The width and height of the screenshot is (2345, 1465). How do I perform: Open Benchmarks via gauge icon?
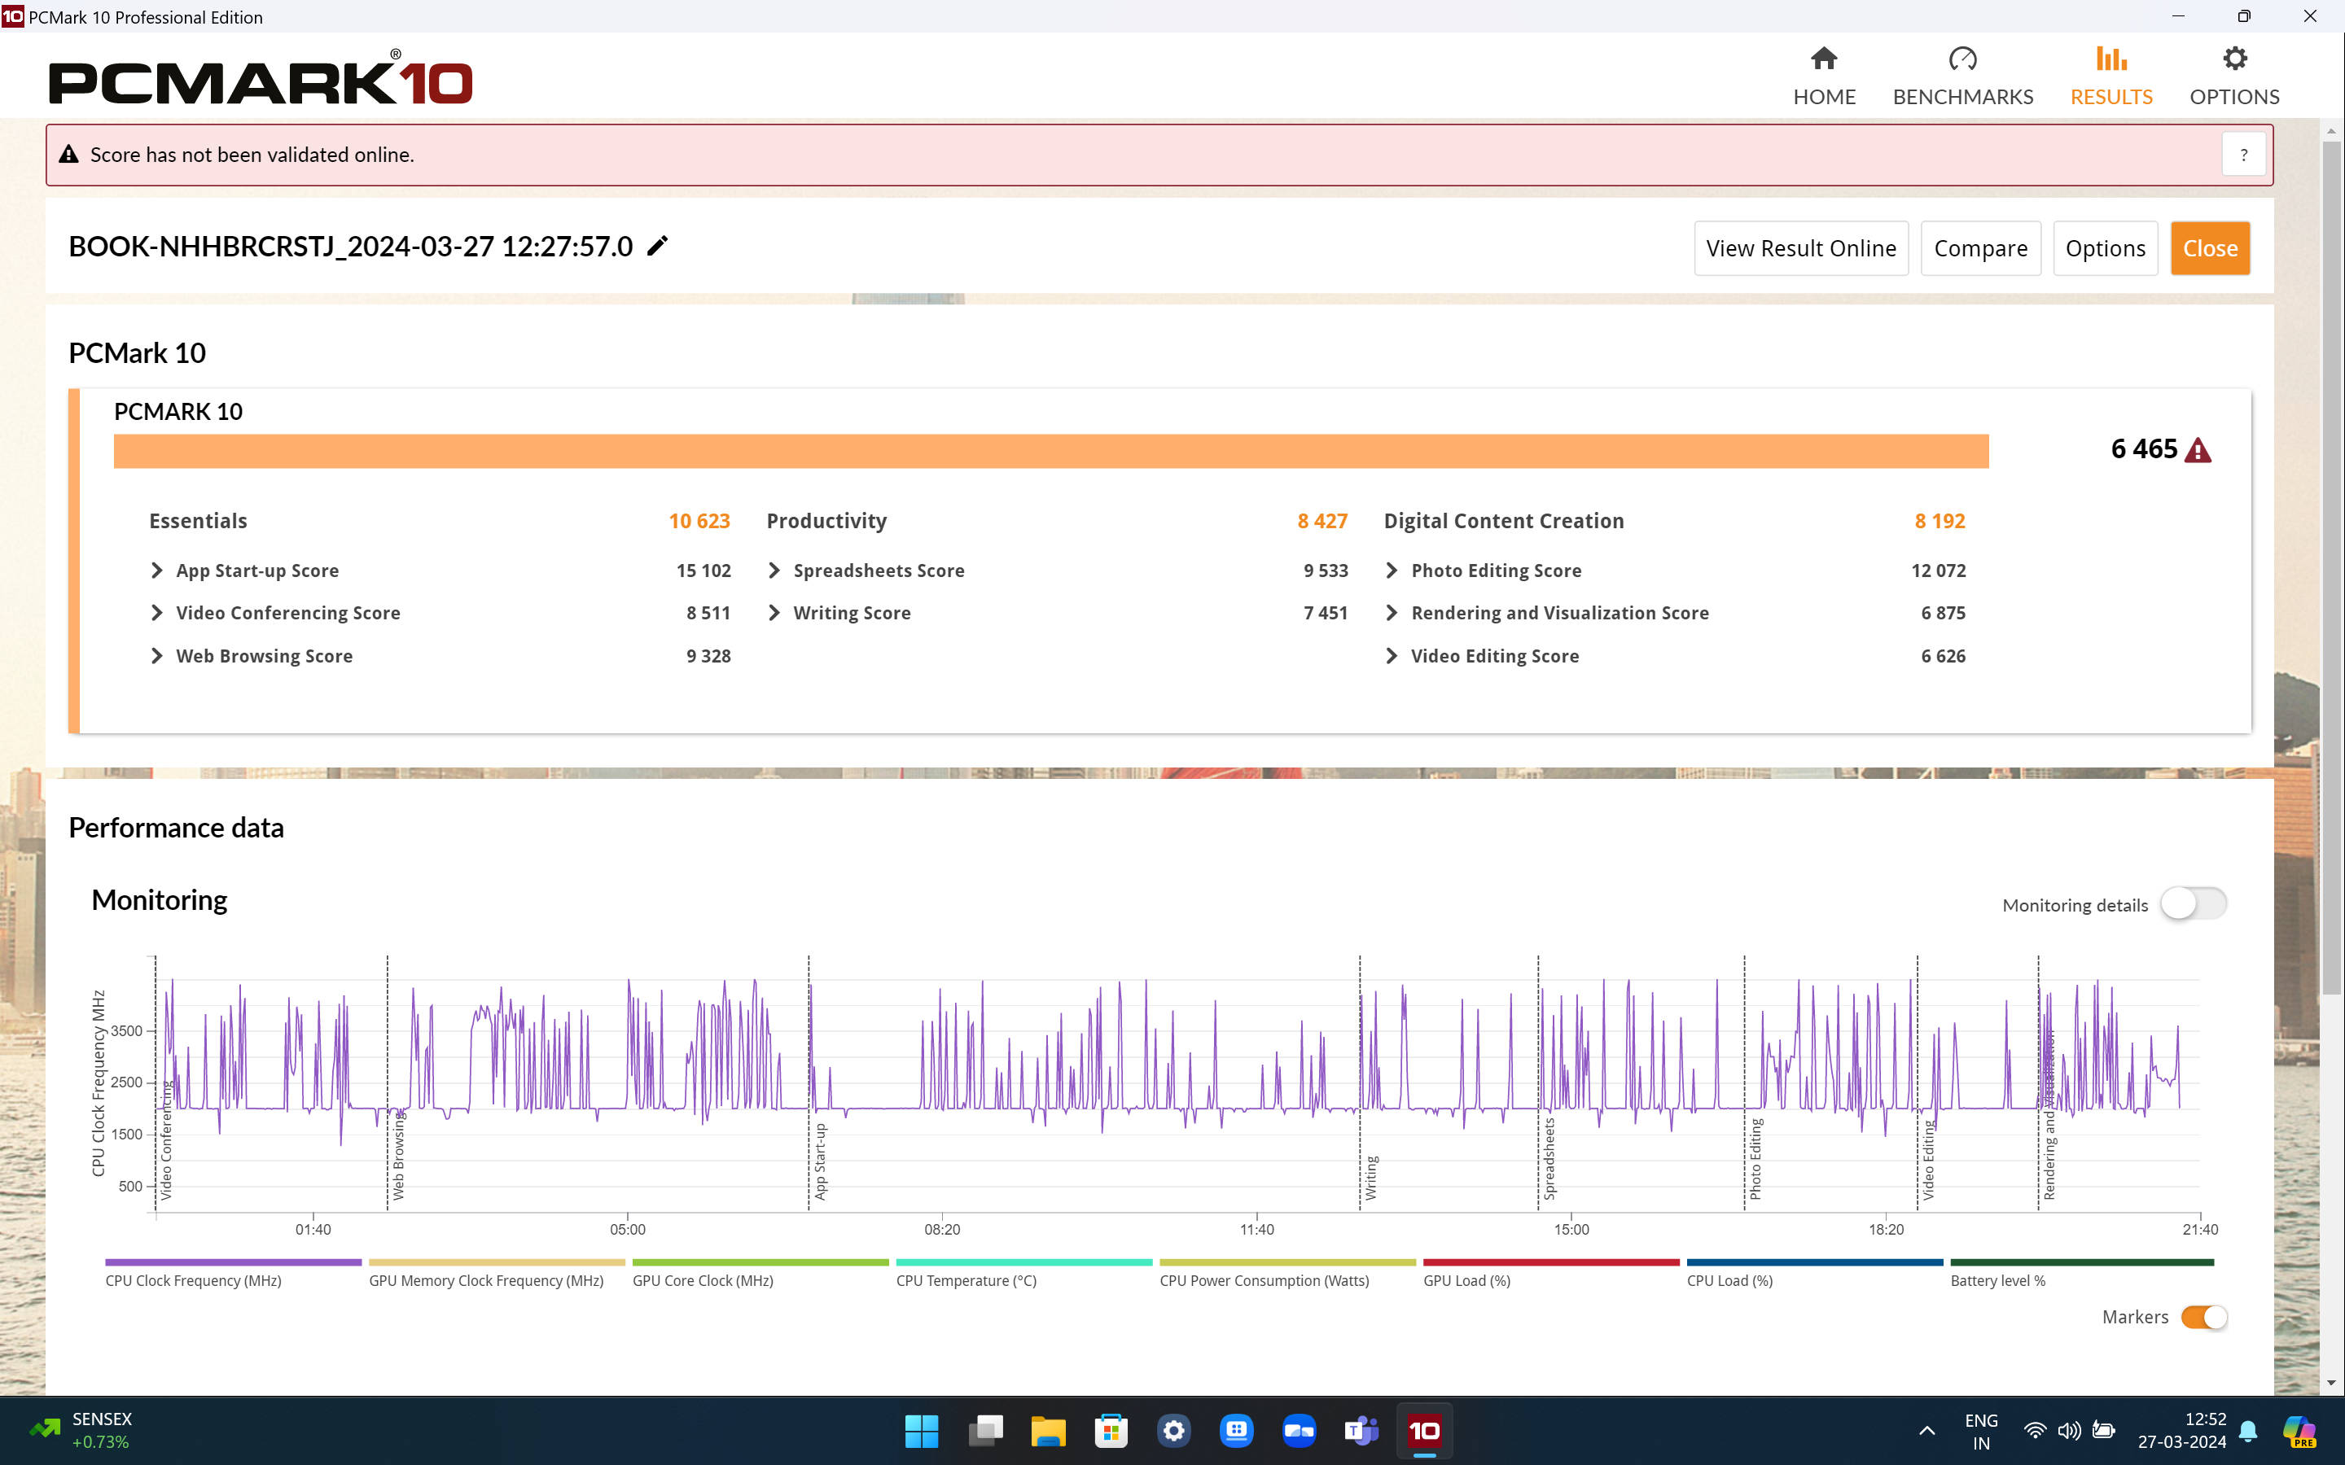tap(1962, 59)
